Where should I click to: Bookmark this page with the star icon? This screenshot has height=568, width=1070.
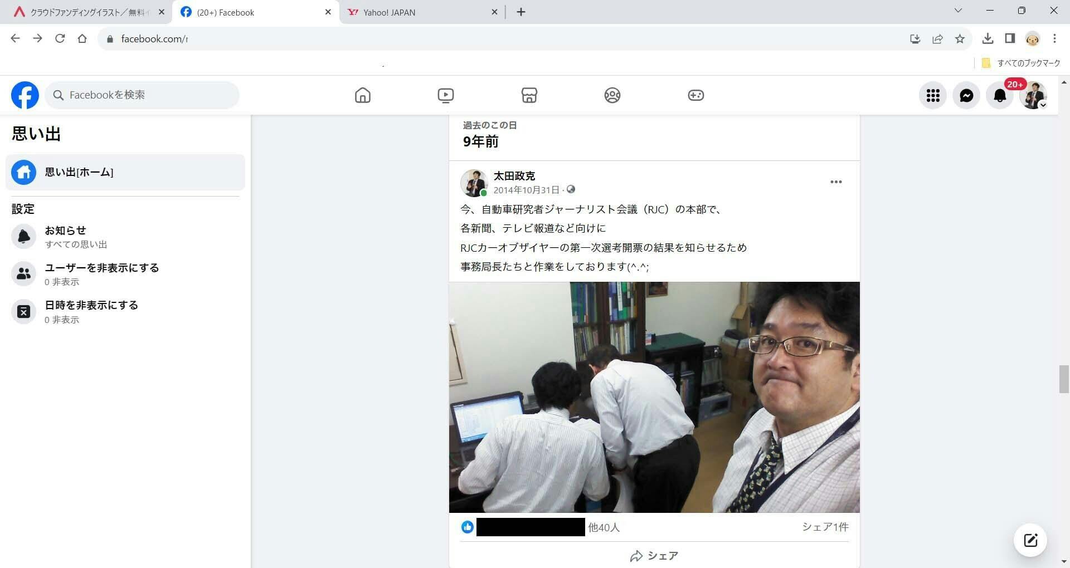pyautogui.click(x=960, y=38)
